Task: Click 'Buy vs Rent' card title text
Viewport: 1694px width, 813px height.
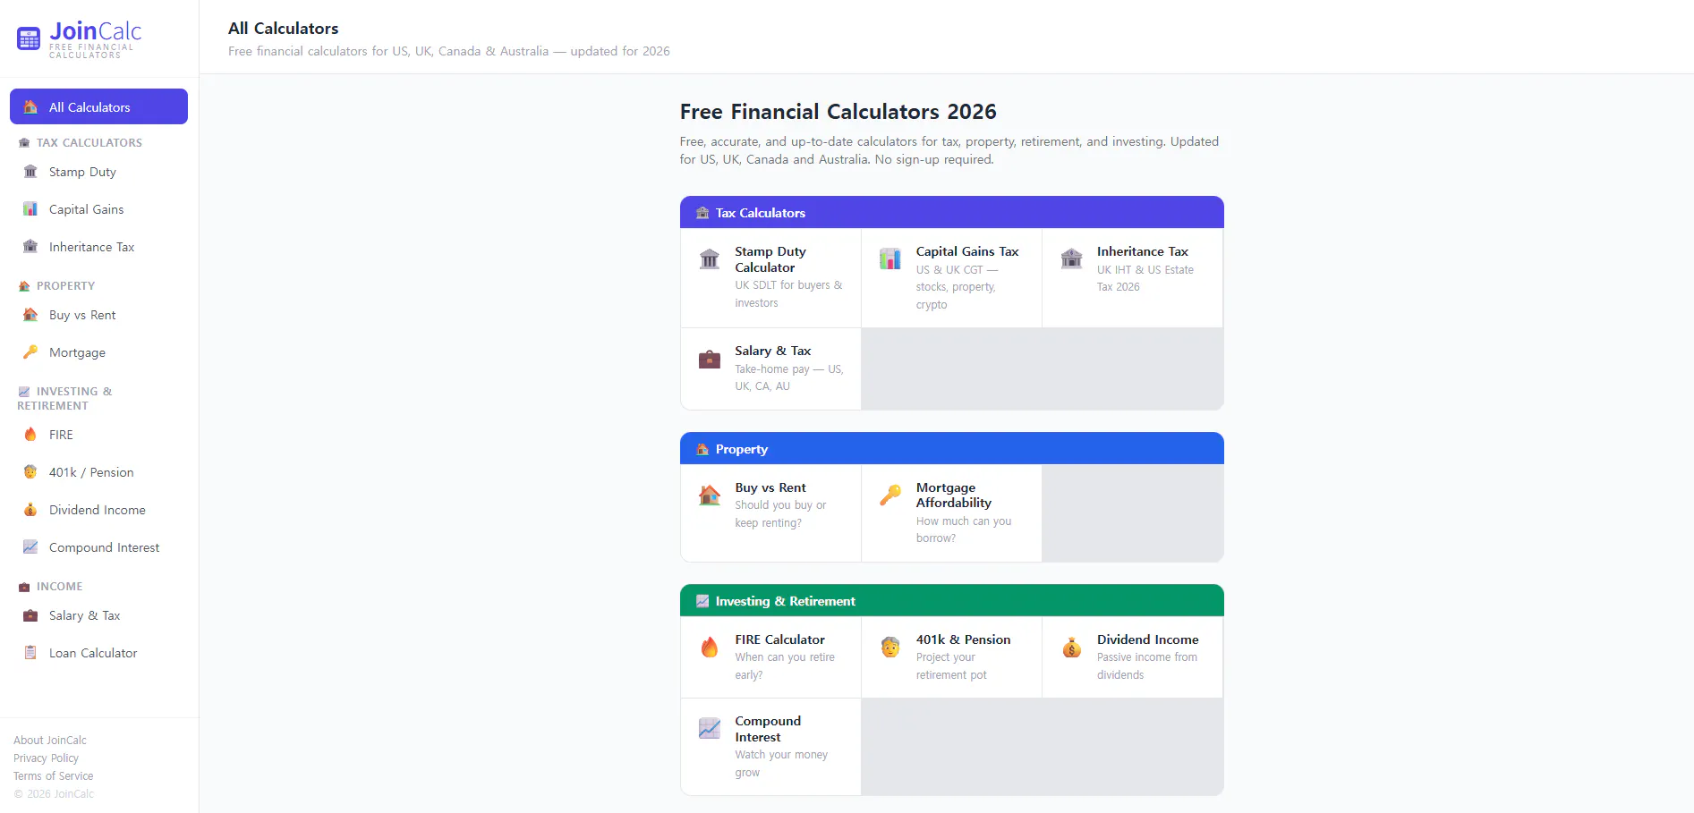Action: coord(770,487)
